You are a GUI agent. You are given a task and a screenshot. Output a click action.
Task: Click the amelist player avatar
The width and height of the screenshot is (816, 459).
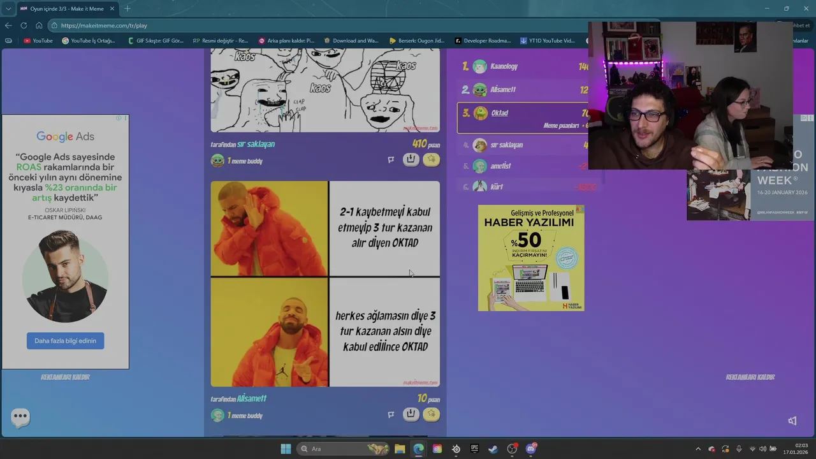coord(480,166)
